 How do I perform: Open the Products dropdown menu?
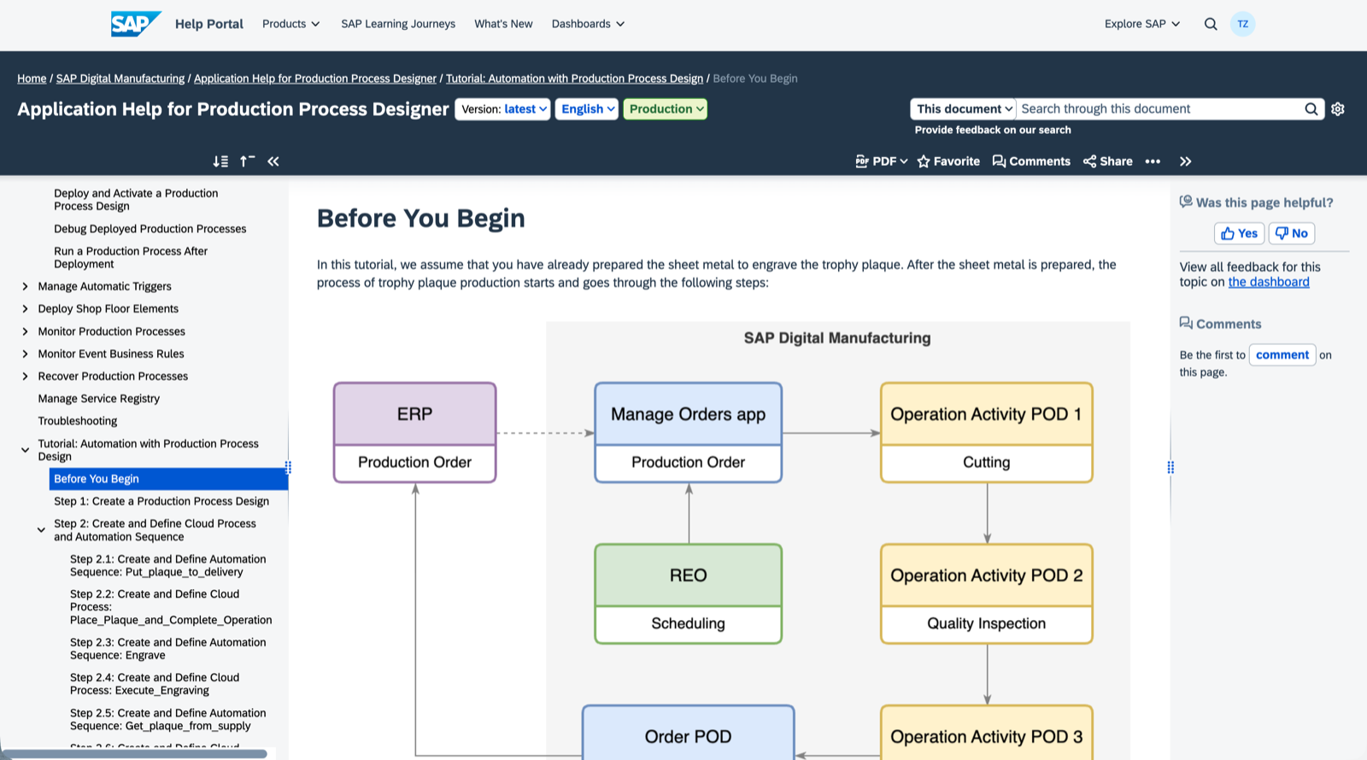[x=291, y=24]
